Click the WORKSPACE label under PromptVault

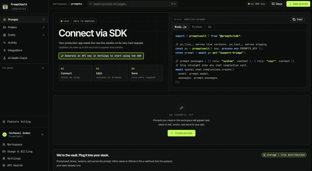tap(19, 9)
